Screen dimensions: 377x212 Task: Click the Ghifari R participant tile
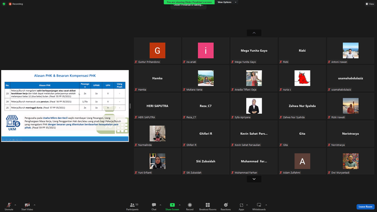click(x=206, y=134)
